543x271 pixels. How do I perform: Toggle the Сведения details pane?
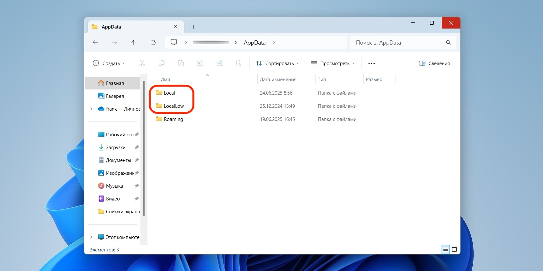point(434,63)
